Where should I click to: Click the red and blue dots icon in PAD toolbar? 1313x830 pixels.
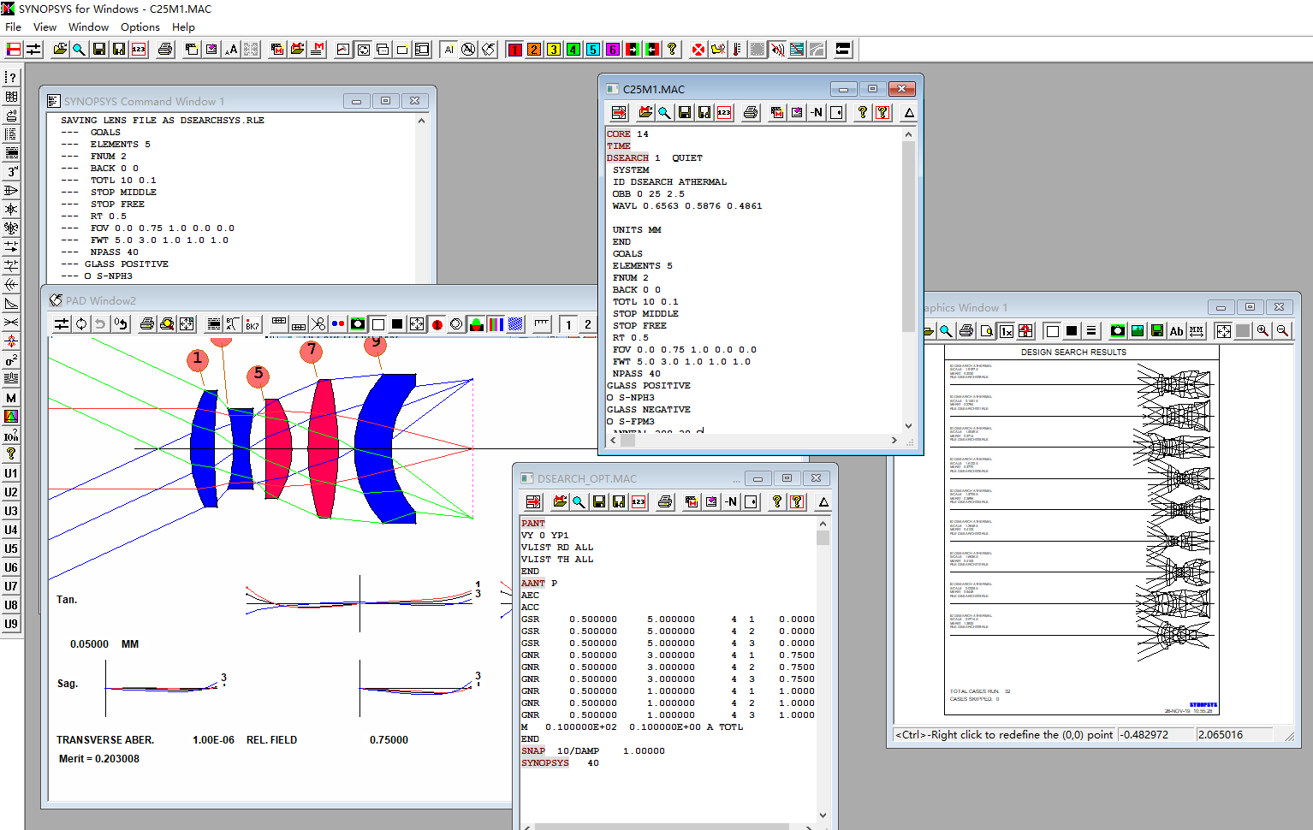(338, 324)
